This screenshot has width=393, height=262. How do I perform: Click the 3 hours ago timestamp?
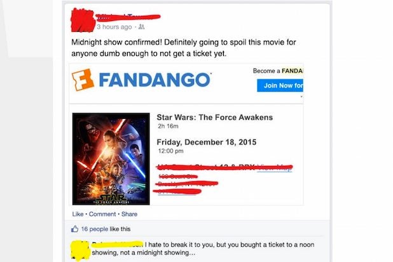click(114, 27)
